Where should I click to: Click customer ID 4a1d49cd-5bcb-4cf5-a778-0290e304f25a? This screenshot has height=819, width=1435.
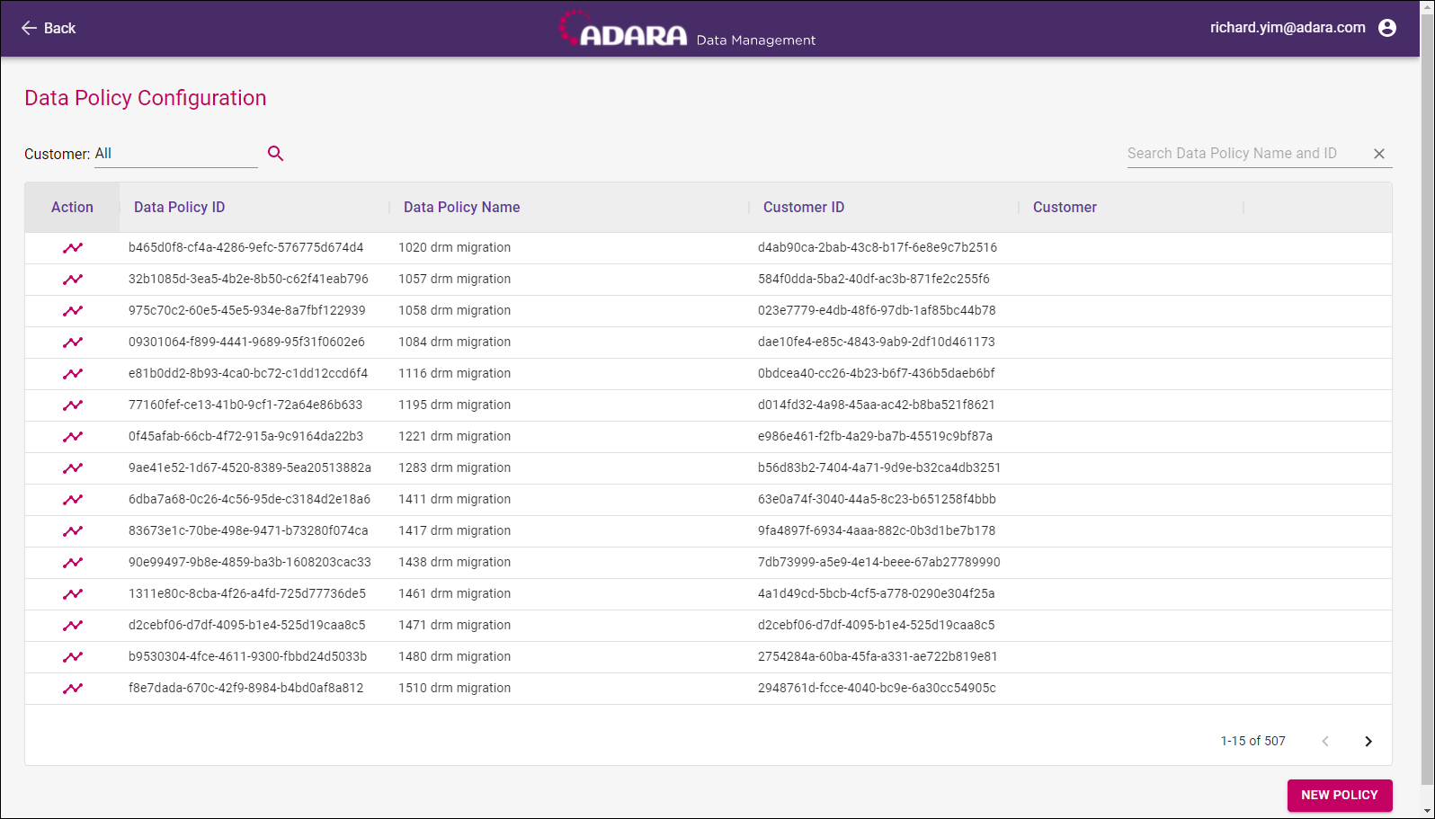point(877,594)
